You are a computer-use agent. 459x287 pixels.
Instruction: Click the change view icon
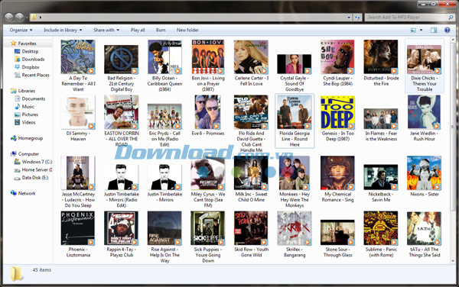click(x=413, y=30)
